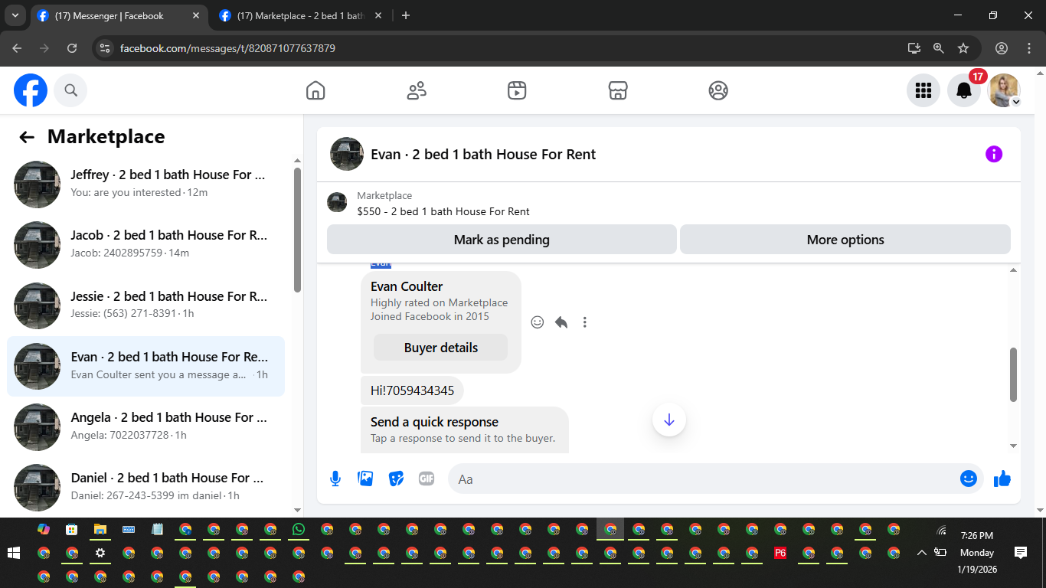Screen dimensions: 1046x588
Task: Click the $550 listing title link
Action: click(x=443, y=211)
